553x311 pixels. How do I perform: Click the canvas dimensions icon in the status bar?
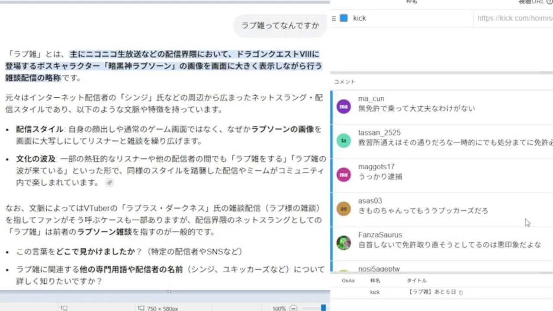[141, 308]
